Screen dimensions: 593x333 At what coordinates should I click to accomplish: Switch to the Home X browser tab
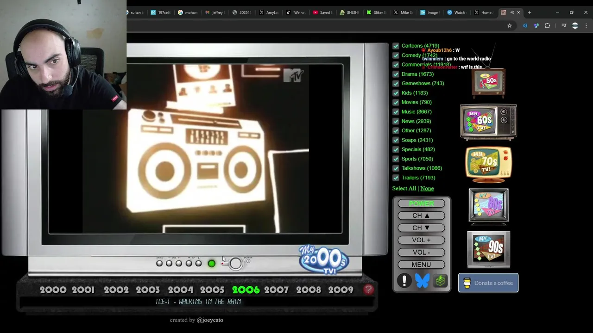tap(483, 12)
